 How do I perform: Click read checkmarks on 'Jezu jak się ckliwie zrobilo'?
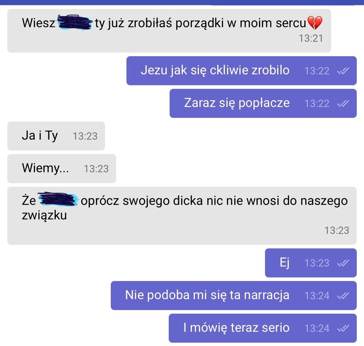point(343,71)
